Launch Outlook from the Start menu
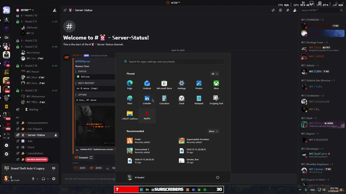The width and height of the screenshot is (346, 194). point(147,85)
